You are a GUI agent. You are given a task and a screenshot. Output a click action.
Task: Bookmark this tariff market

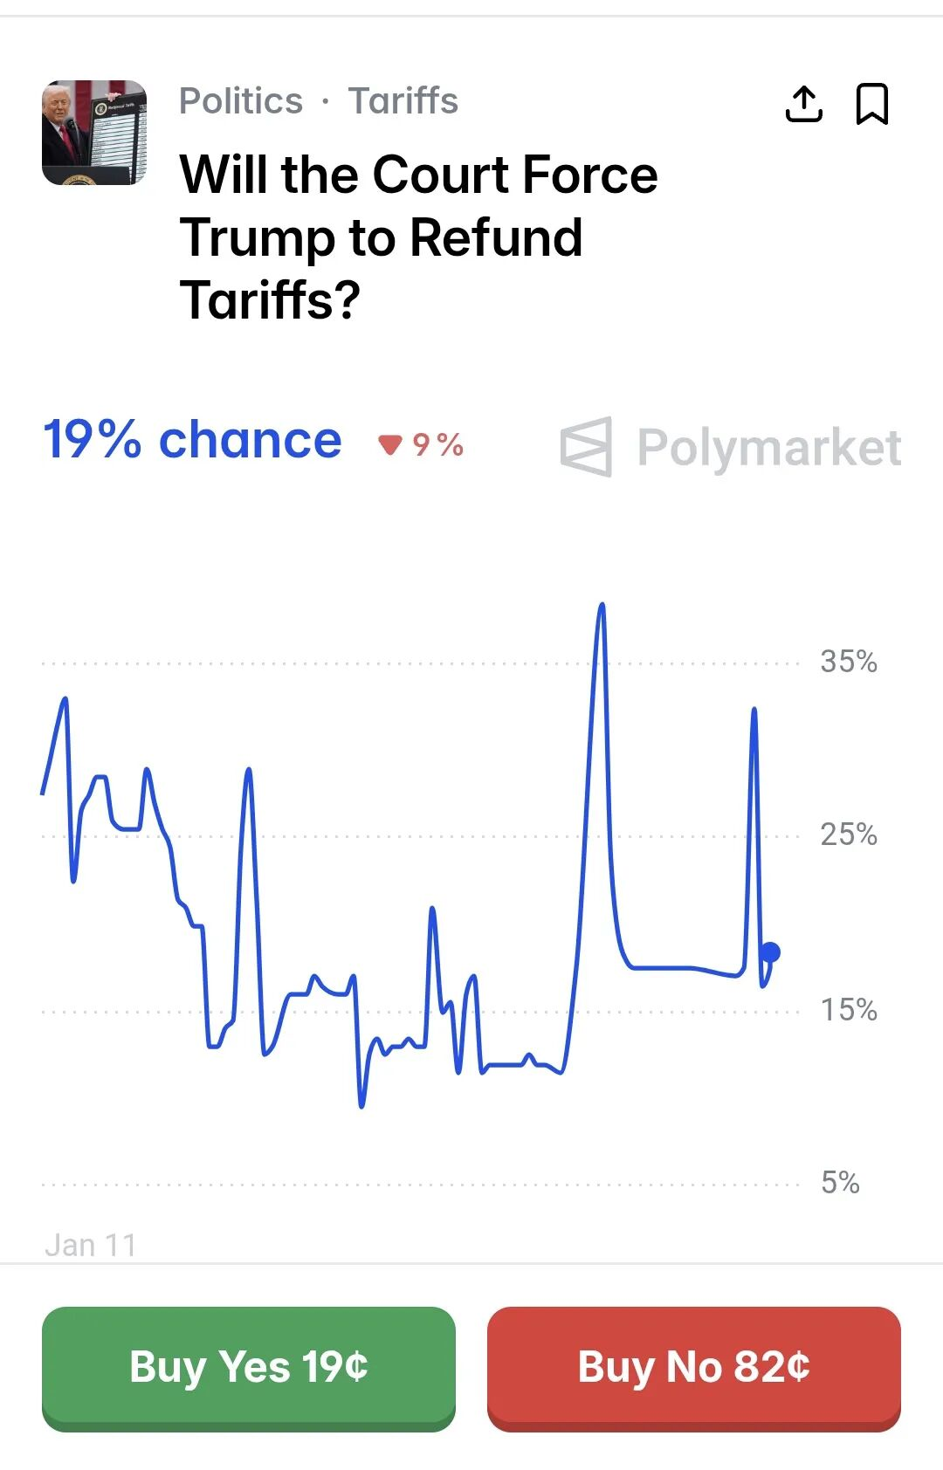coord(871,105)
